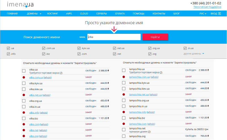Open whois for lampochka.com
227x140 pixels.
[151, 124]
